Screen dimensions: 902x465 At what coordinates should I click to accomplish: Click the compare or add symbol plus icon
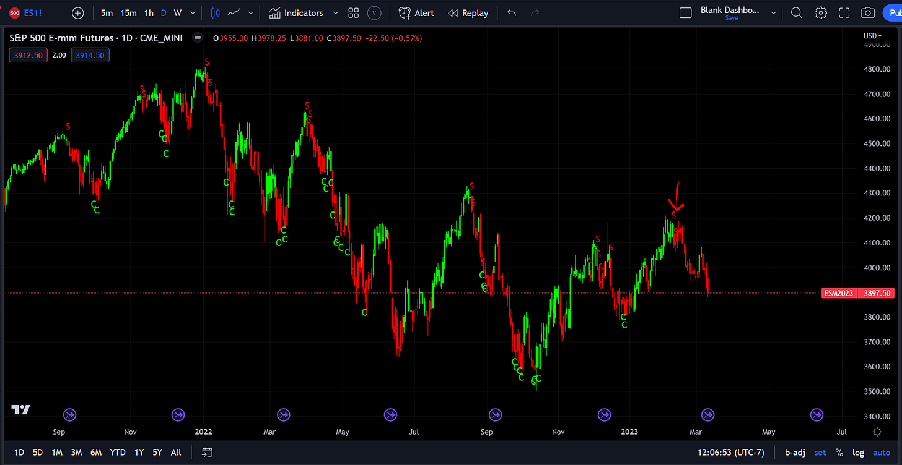tap(78, 12)
